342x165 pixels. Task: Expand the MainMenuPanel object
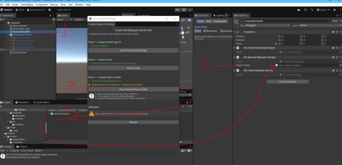pyautogui.click(x=11, y=38)
